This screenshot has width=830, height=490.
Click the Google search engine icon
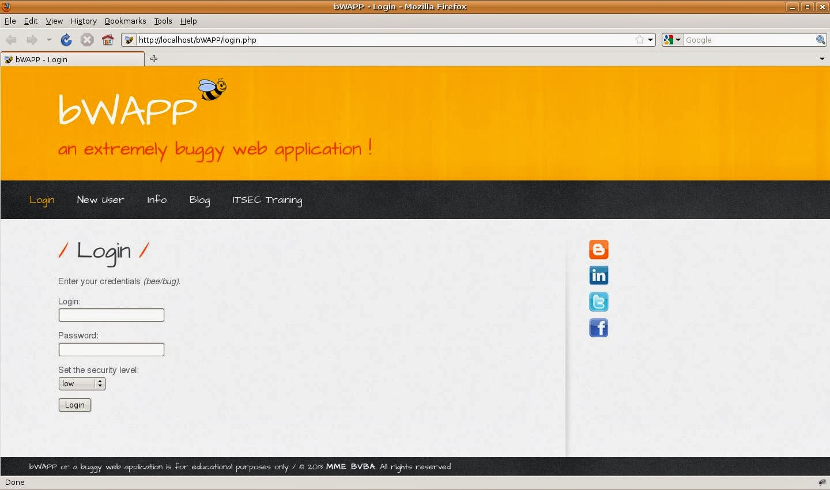coord(669,40)
